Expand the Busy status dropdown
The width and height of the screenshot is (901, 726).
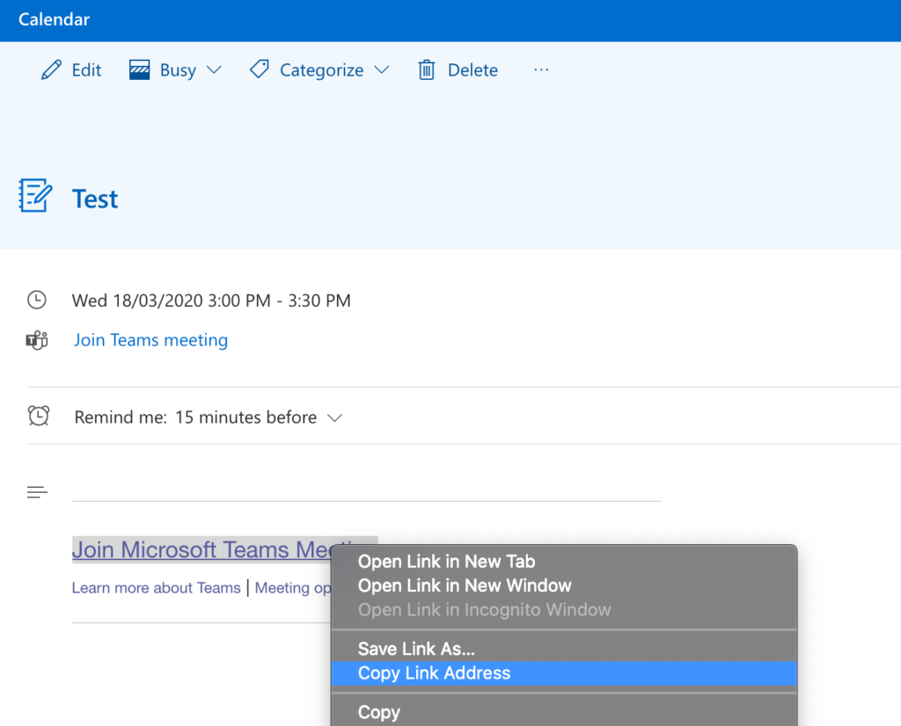[215, 70]
